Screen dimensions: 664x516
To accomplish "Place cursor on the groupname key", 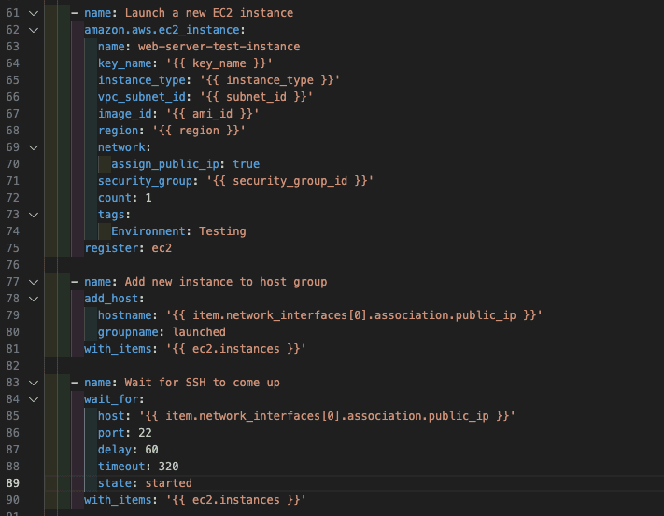I will pyautogui.click(x=128, y=332).
